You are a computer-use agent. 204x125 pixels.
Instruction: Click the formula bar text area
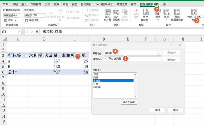(x=122, y=32)
